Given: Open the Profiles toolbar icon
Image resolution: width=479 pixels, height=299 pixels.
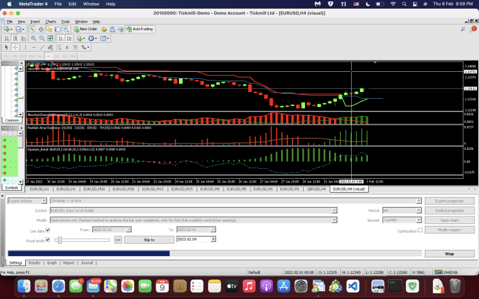Looking at the screenshot, I should click(x=20, y=29).
